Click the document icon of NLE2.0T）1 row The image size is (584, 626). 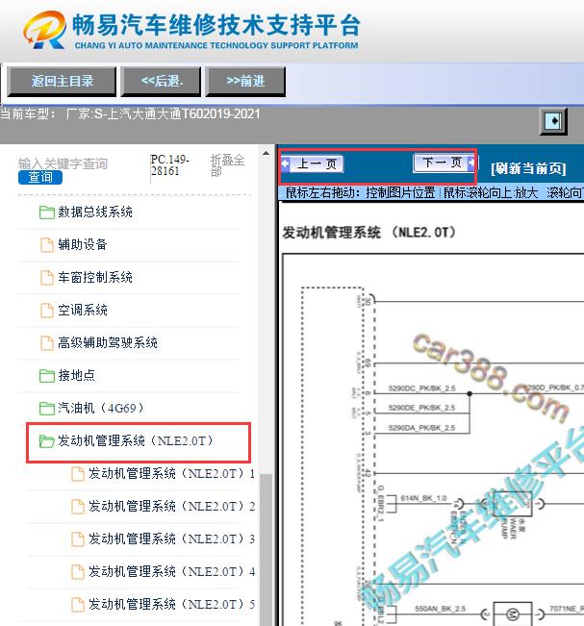tap(78, 474)
